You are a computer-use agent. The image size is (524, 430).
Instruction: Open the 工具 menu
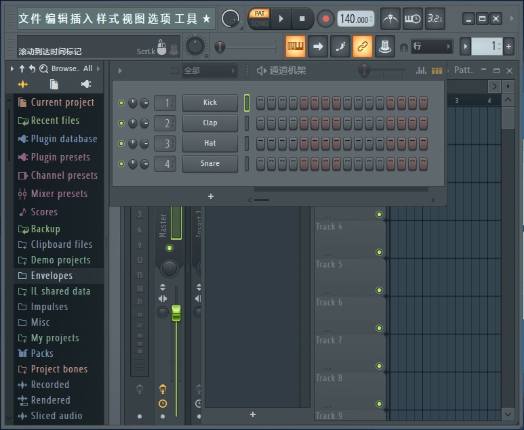185,18
